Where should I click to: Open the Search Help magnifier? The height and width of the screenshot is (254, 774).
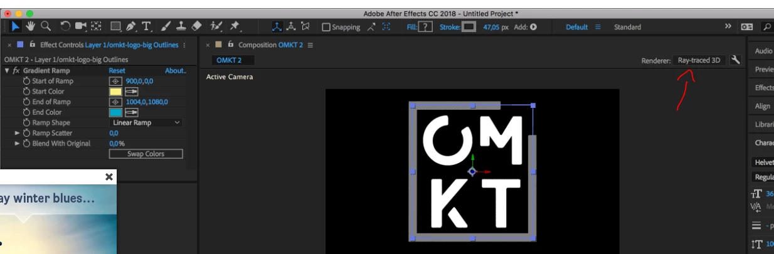pos(767,27)
